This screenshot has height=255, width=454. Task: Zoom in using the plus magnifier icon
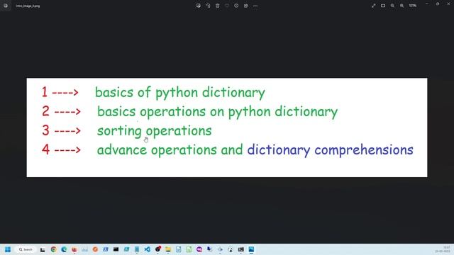pyautogui.click(x=402, y=6)
